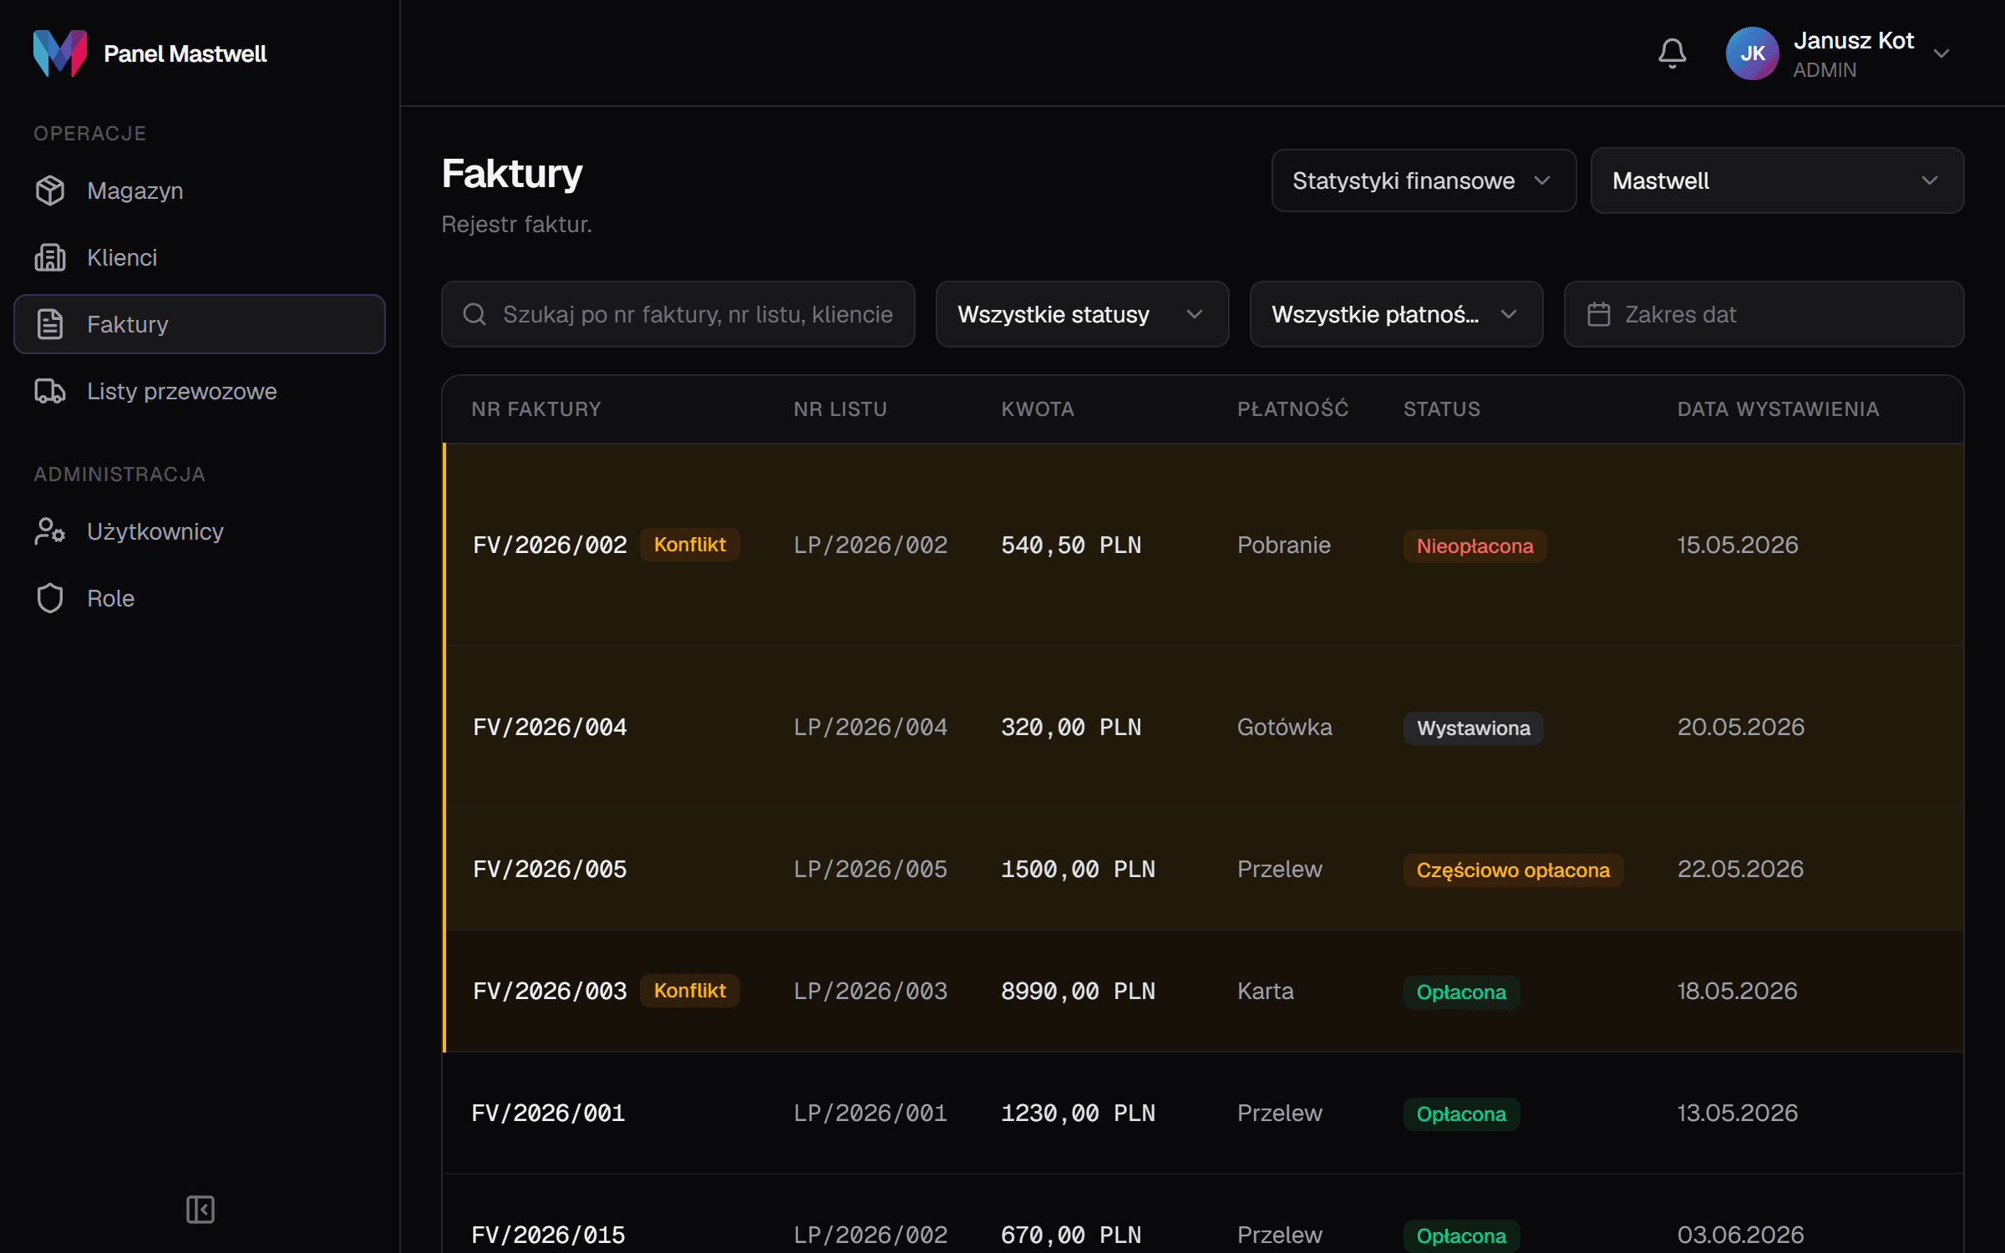This screenshot has width=2005, height=1253.
Task: Open the Mastwell company dropdown
Action: point(1777,180)
